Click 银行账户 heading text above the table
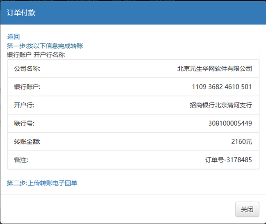This screenshot has width=266, height=224. click(x=19, y=55)
